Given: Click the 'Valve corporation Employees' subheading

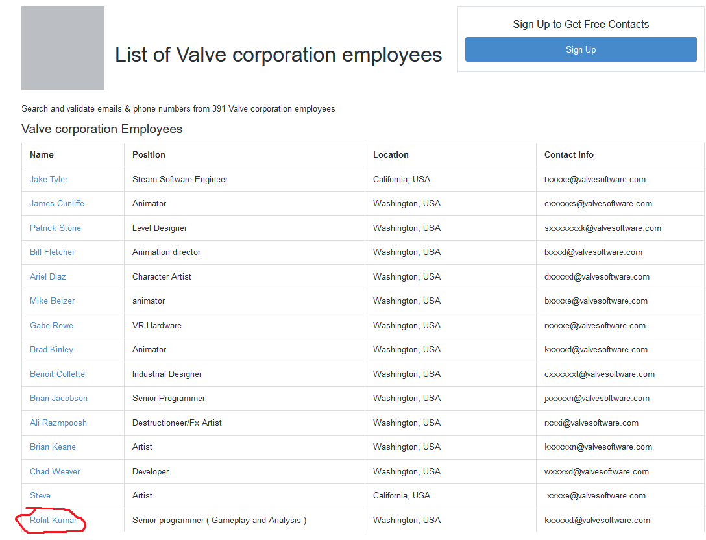Looking at the screenshot, I should point(102,129).
